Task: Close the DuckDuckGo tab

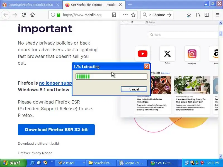Action: tap(58, 5)
